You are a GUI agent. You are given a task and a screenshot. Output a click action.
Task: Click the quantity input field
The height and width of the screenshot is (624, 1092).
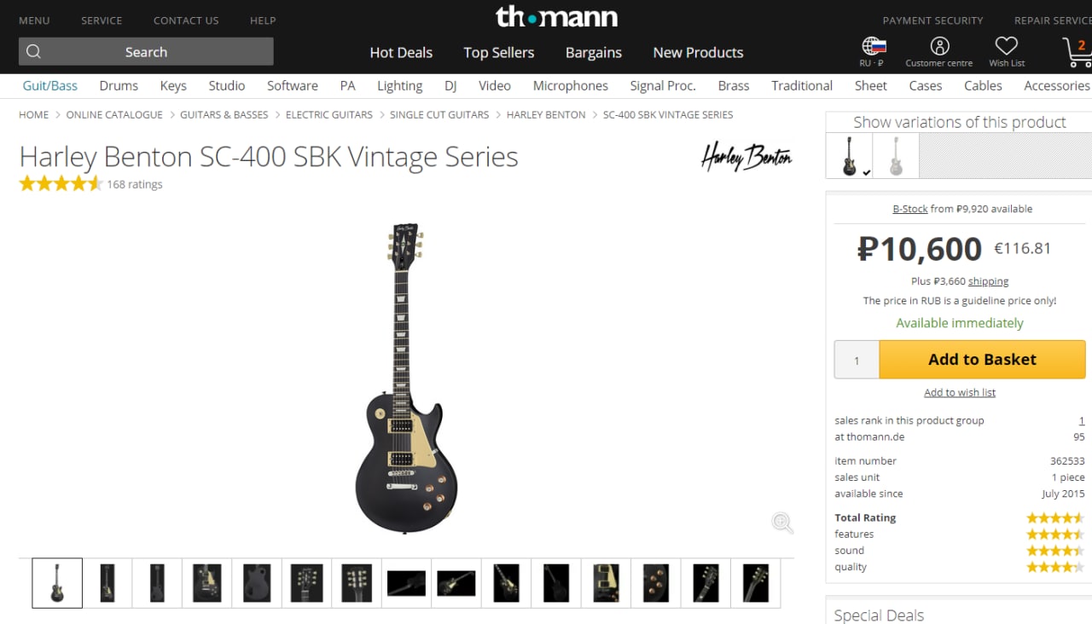point(857,360)
